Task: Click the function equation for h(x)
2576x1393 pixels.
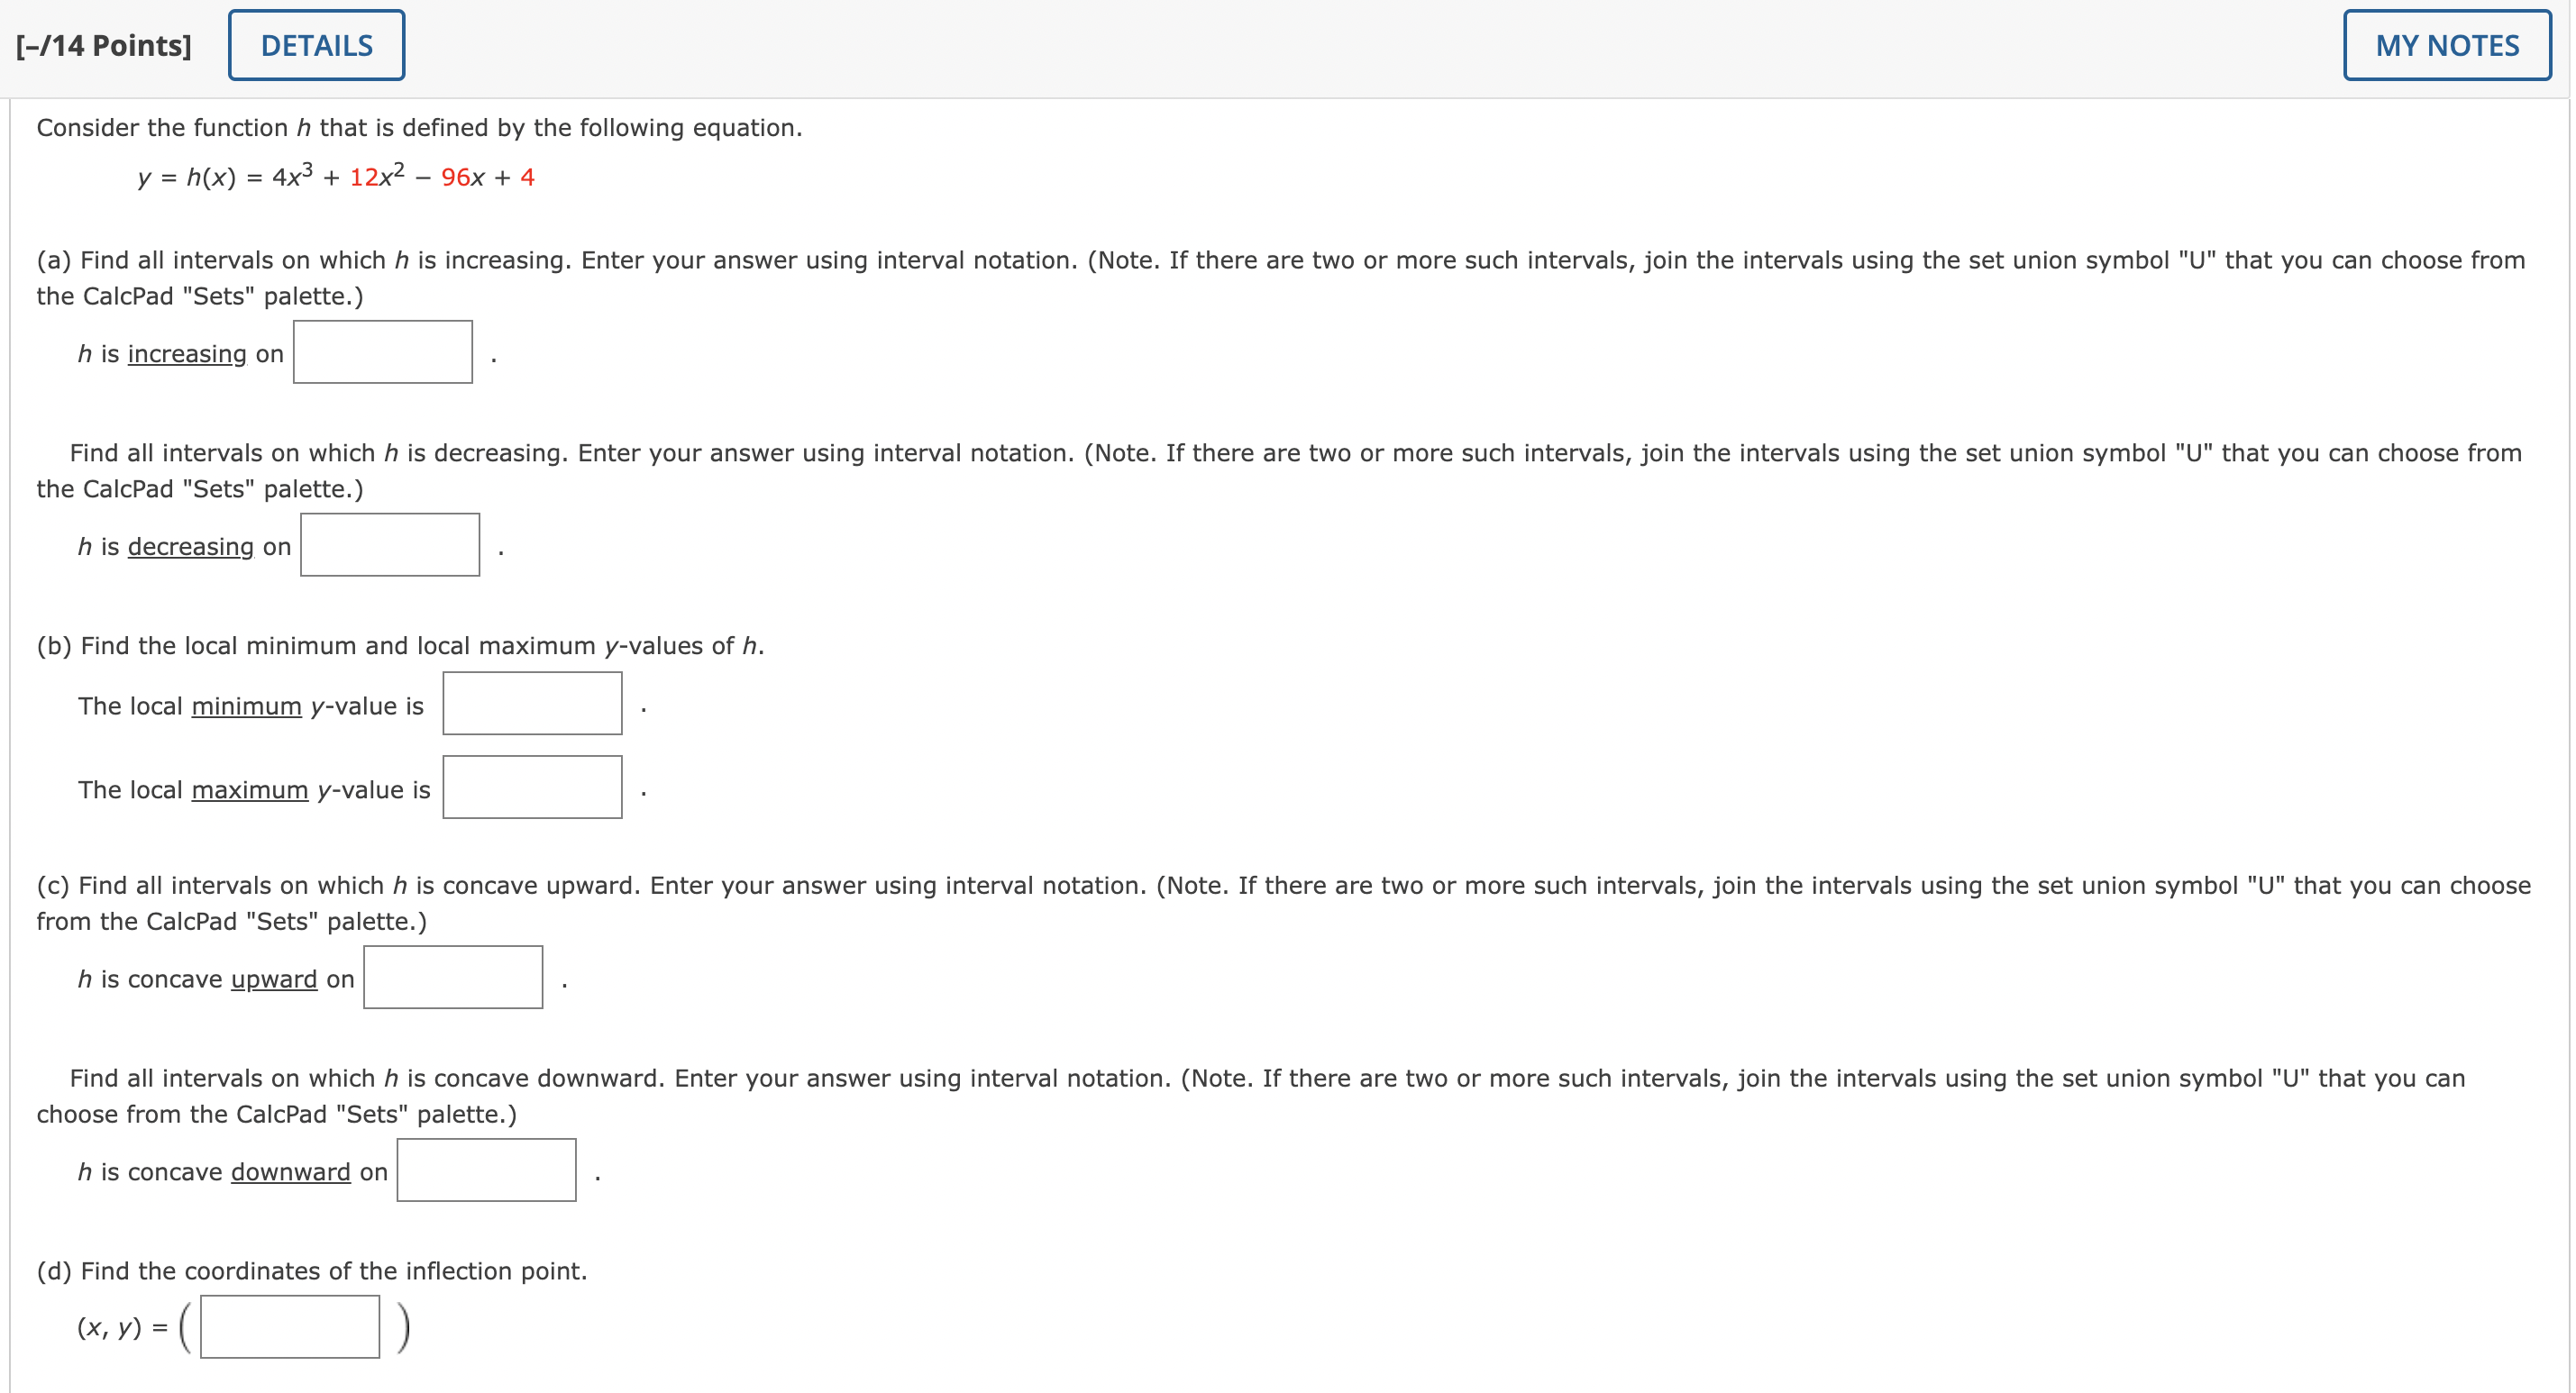Action: pos(335,177)
